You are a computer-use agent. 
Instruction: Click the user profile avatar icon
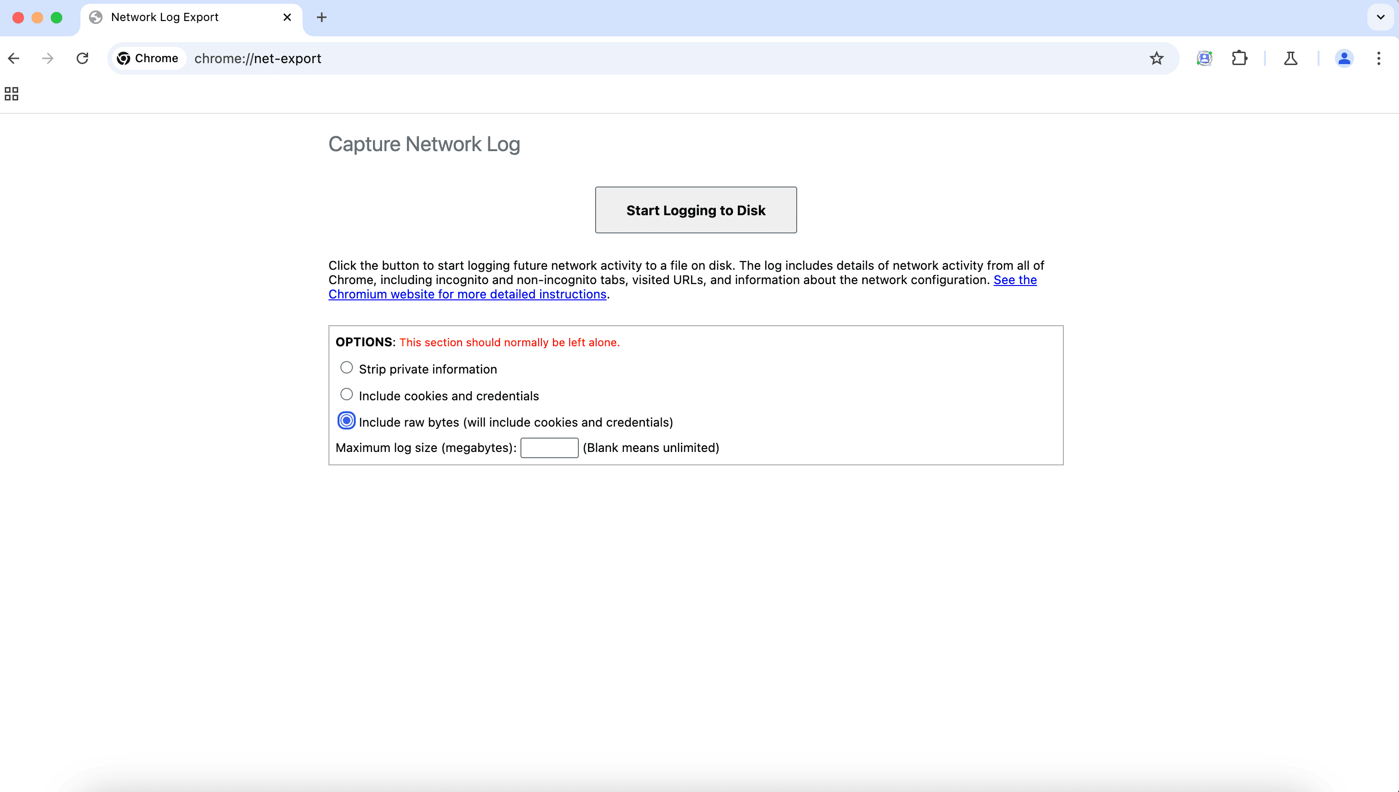1344,57
